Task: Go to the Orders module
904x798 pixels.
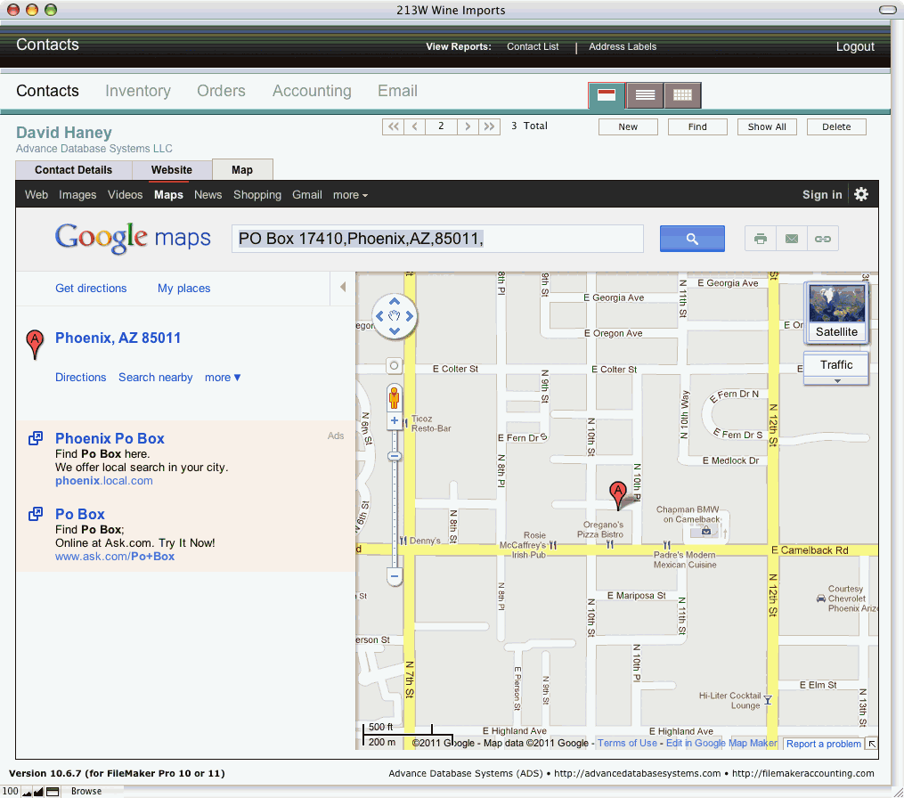Action: pos(221,91)
